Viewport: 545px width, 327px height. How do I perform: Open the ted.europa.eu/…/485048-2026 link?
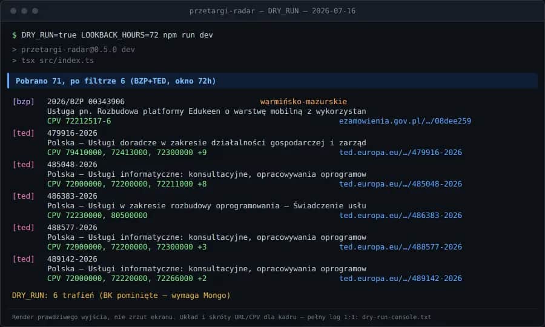pos(400,184)
